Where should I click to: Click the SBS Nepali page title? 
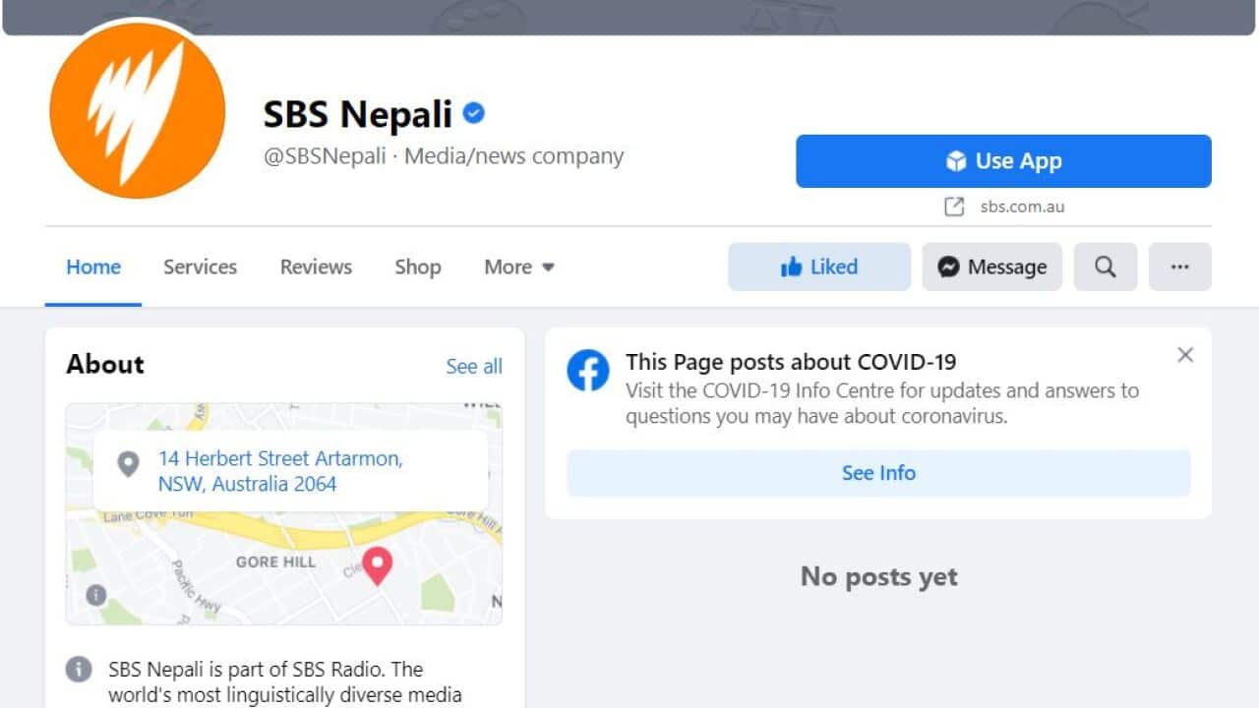point(358,115)
